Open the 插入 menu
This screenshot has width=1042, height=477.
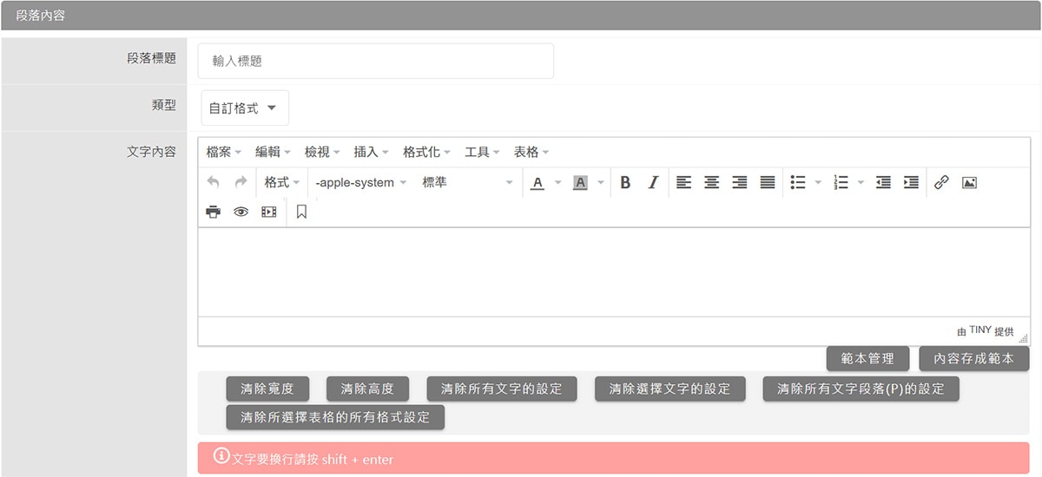[x=371, y=152]
